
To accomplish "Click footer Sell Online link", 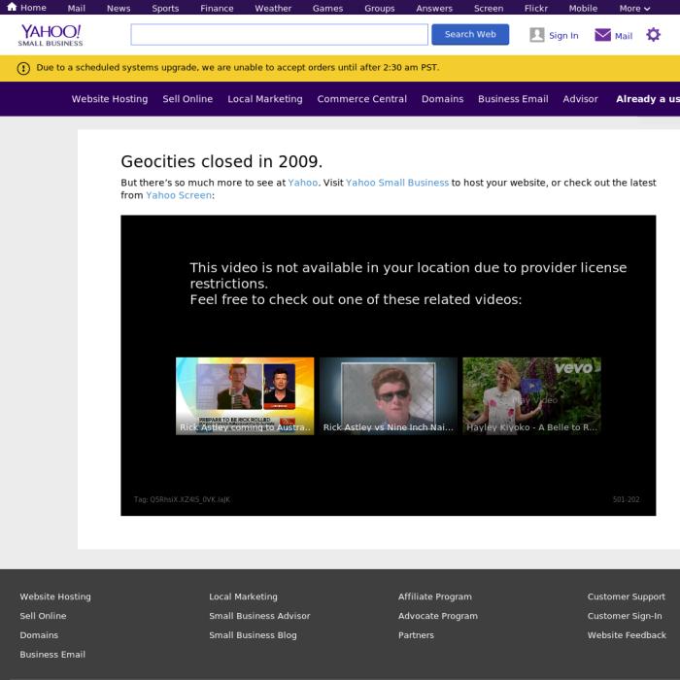I will coord(43,616).
